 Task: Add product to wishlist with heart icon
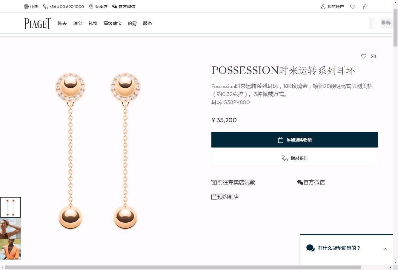click(x=364, y=56)
